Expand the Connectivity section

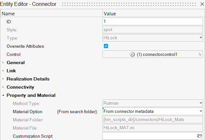(x=3, y=87)
